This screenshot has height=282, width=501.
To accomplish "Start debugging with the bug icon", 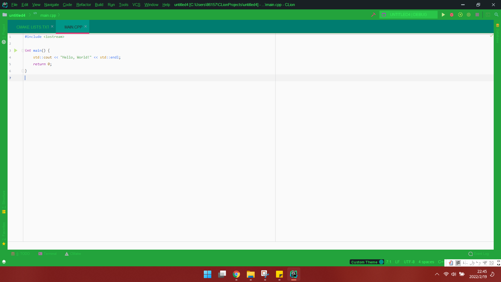I will (452, 15).
